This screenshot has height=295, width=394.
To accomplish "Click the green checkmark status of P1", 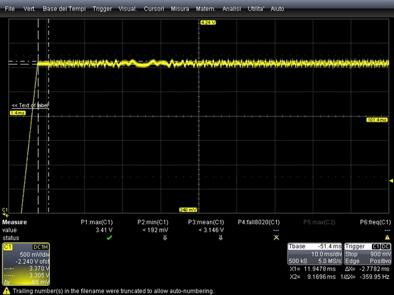I will click(110, 238).
